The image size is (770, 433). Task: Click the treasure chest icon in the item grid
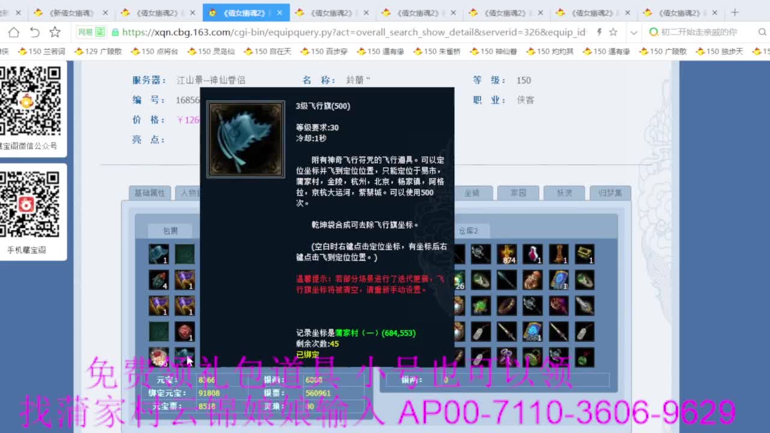pos(584,253)
